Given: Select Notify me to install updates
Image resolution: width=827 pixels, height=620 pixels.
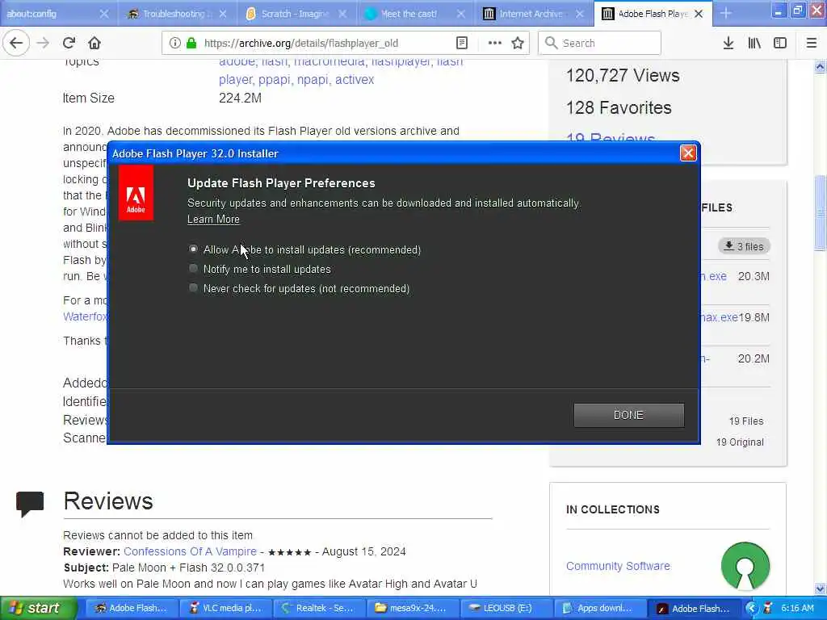Looking at the screenshot, I should (x=193, y=268).
